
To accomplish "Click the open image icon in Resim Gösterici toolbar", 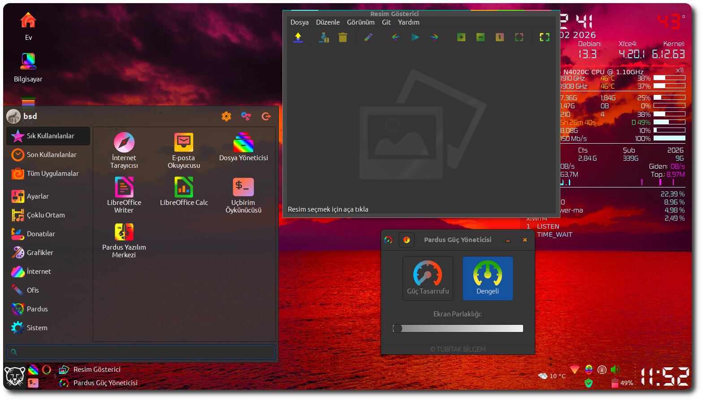I will coord(298,38).
